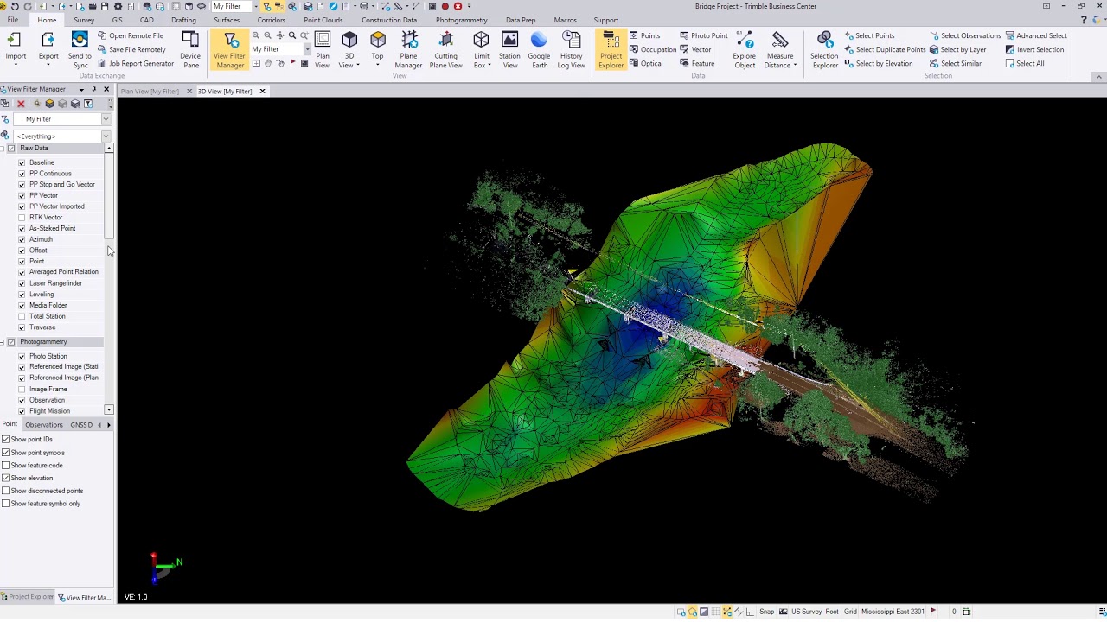
Task: Click Open Remote File
Action: coord(131,35)
